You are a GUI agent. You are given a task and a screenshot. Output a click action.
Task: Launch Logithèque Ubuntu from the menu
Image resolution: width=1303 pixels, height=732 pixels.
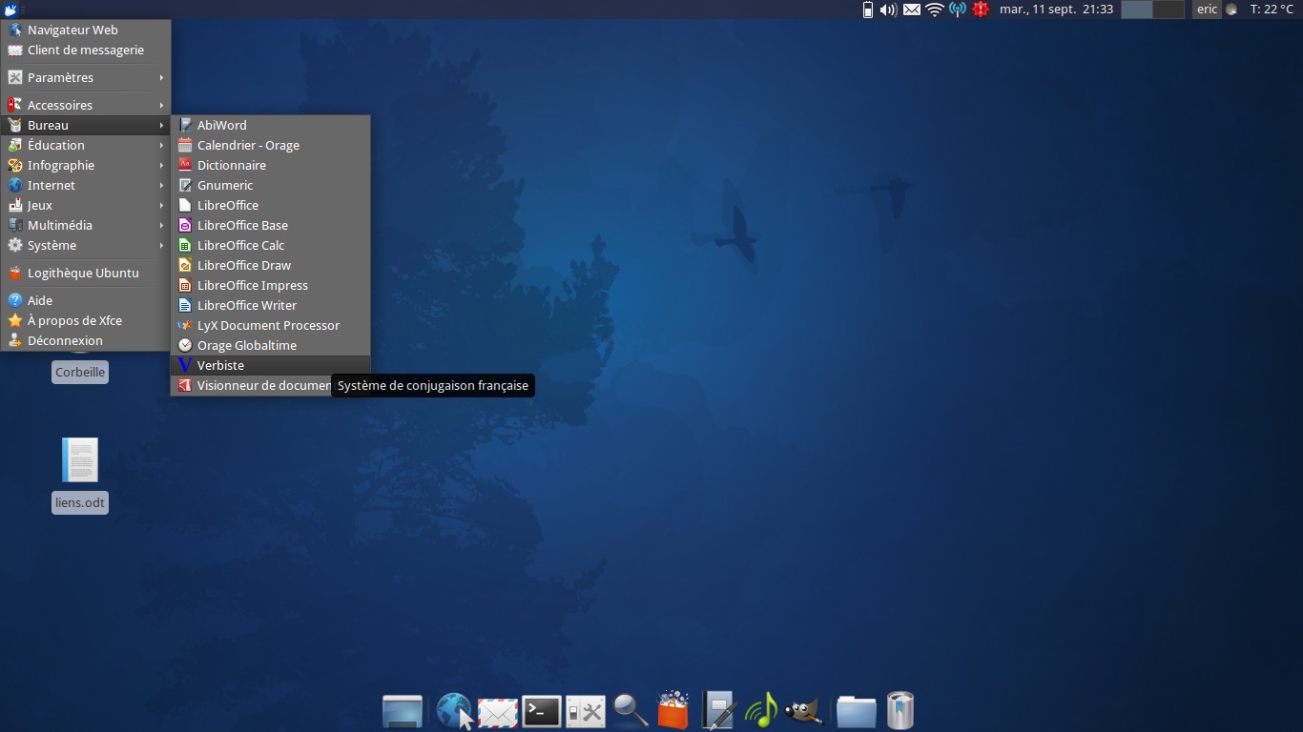86,273
